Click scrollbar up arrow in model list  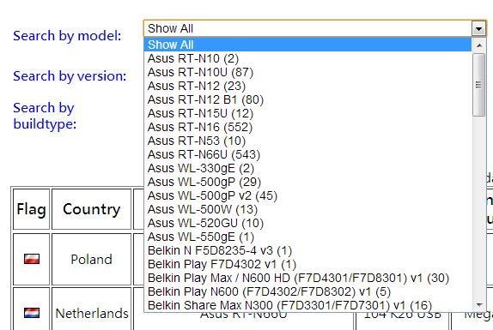(x=479, y=45)
